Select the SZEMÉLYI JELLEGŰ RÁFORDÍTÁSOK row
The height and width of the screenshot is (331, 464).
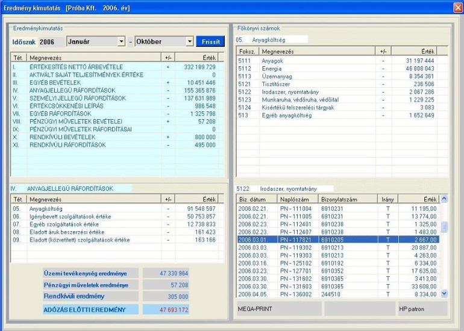pyautogui.click(x=117, y=98)
